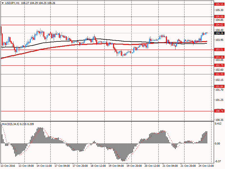This screenshot has height=169, width=225.
Task: Select the 19 Oct 04:00 time axis label
Action: [x=116, y=166]
